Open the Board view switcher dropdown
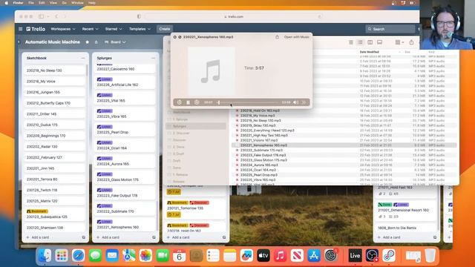Image resolution: width=475 pixels, height=267 pixels. (x=115, y=42)
